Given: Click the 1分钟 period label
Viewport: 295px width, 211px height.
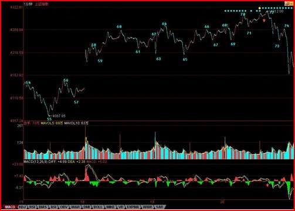Looking at the screenshot, I should pyautogui.click(x=28, y=4).
